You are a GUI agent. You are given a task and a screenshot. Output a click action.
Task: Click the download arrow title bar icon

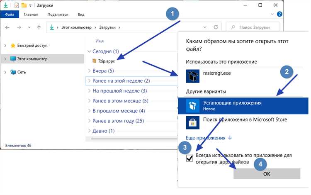pos(6,5)
